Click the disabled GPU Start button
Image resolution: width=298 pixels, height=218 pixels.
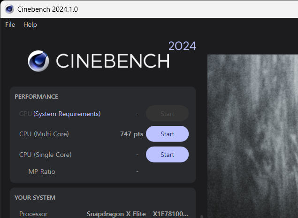point(167,114)
